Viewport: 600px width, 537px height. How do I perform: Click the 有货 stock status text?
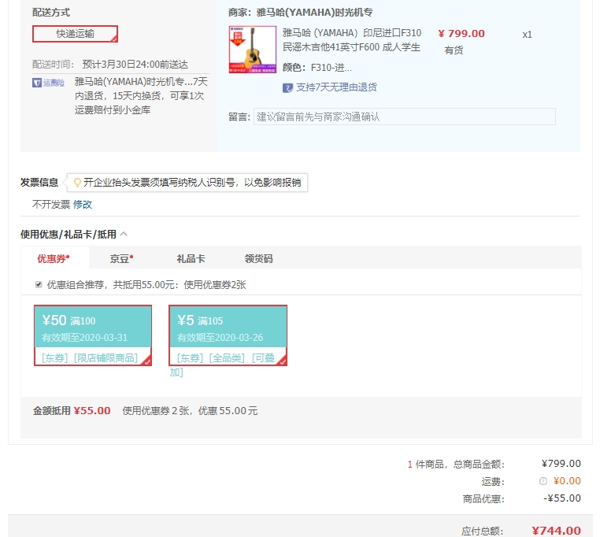[454, 50]
